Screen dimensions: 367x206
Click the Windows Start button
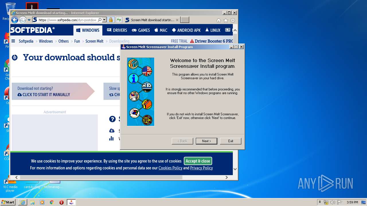8,202
